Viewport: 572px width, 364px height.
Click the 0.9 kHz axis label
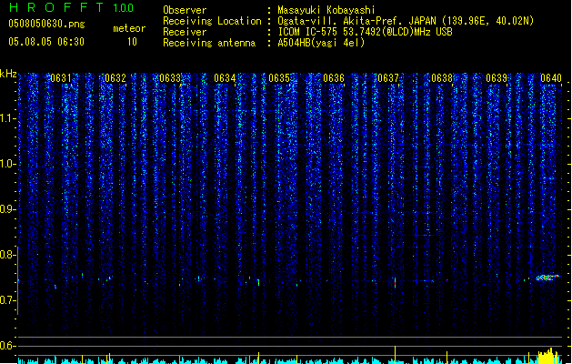point(7,209)
